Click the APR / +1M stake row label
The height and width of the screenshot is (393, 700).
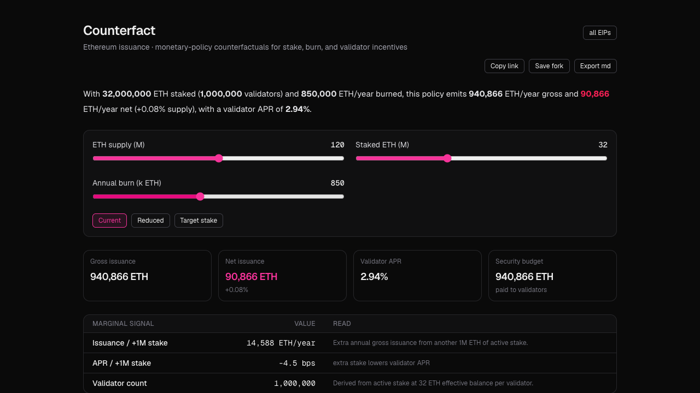click(x=121, y=363)
